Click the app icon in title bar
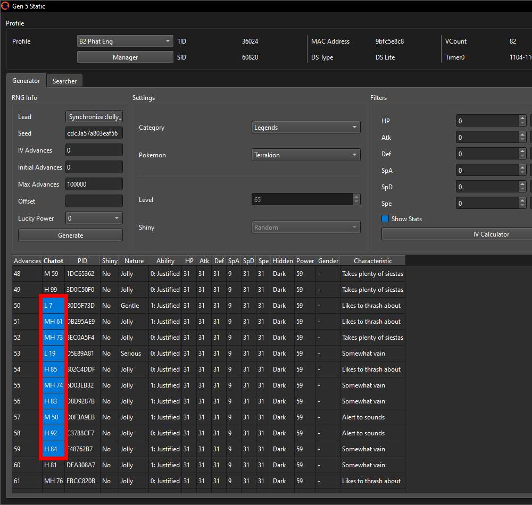Viewport: 532px width, 505px height. click(x=6, y=6)
